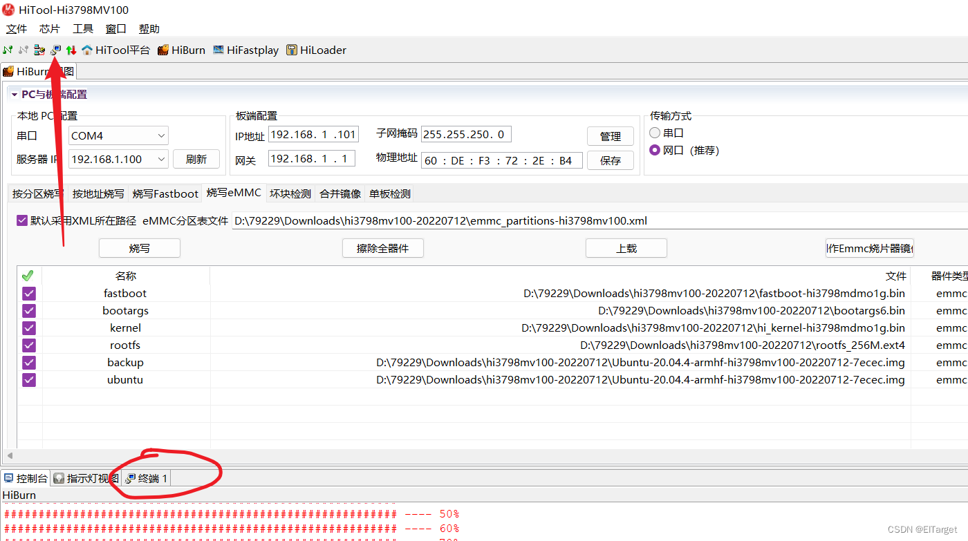Switch to the 合并镜像 tab

pyautogui.click(x=340, y=194)
